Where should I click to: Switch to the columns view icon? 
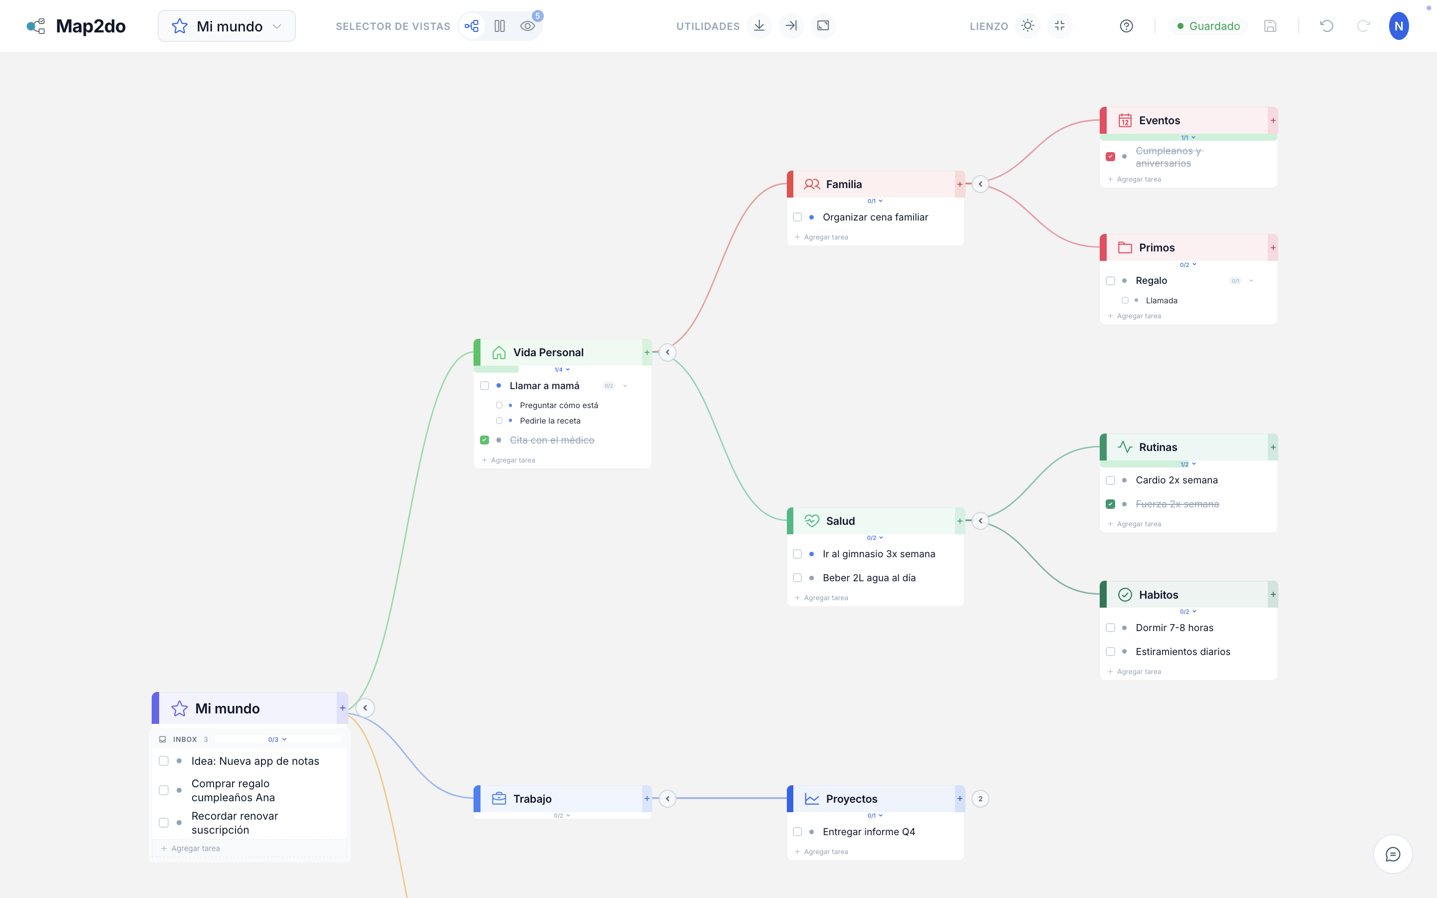coord(499,26)
